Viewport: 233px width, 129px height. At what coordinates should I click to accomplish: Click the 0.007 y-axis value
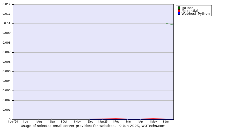tap(7, 52)
